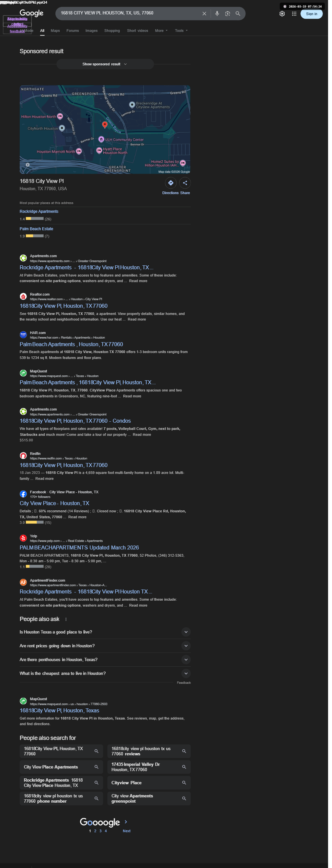Image resolution: width=332 pixels, height=868 pixels.
Task: Switch to the Images tab
Action: pyautogui.click(x=91, y=31)
